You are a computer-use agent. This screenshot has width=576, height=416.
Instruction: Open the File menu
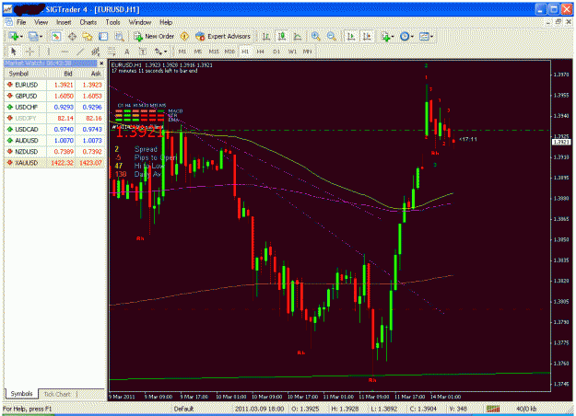pos(21,22)
